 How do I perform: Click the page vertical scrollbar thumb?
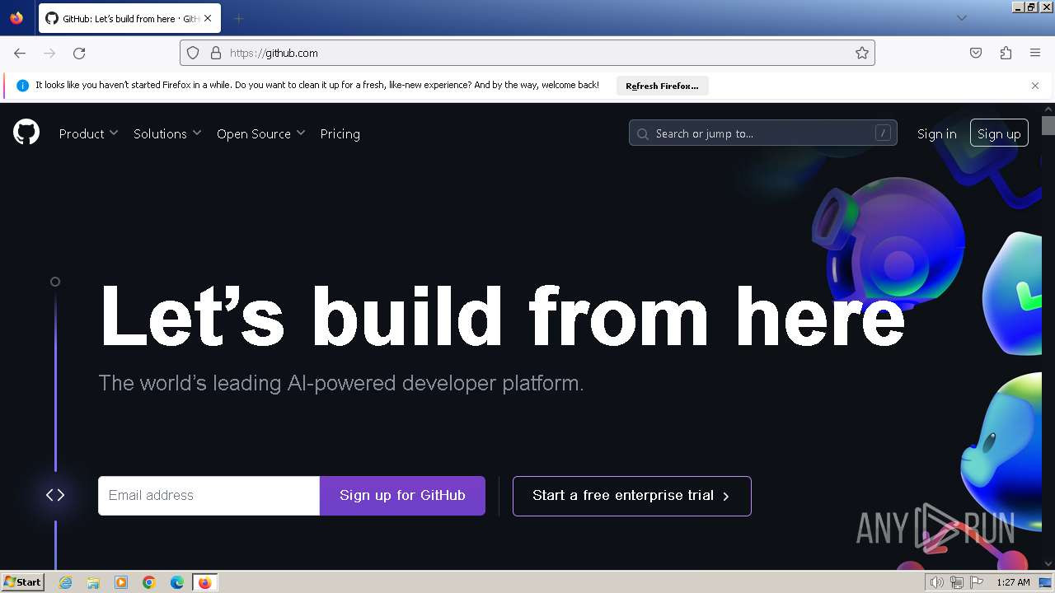[x=1048, y=126]
